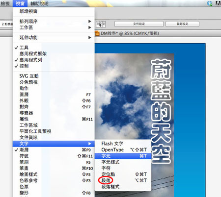Choose 段落樣式 in the submenu
Viewport: 221px width, 197px height.
coord(123,187)
